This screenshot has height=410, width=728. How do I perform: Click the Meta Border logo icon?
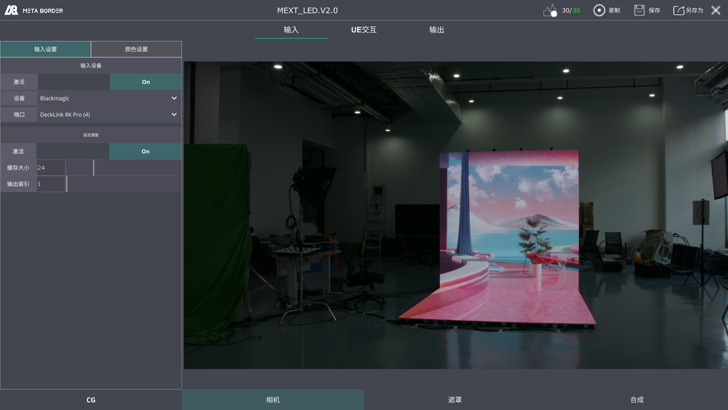tap(11, 10)
